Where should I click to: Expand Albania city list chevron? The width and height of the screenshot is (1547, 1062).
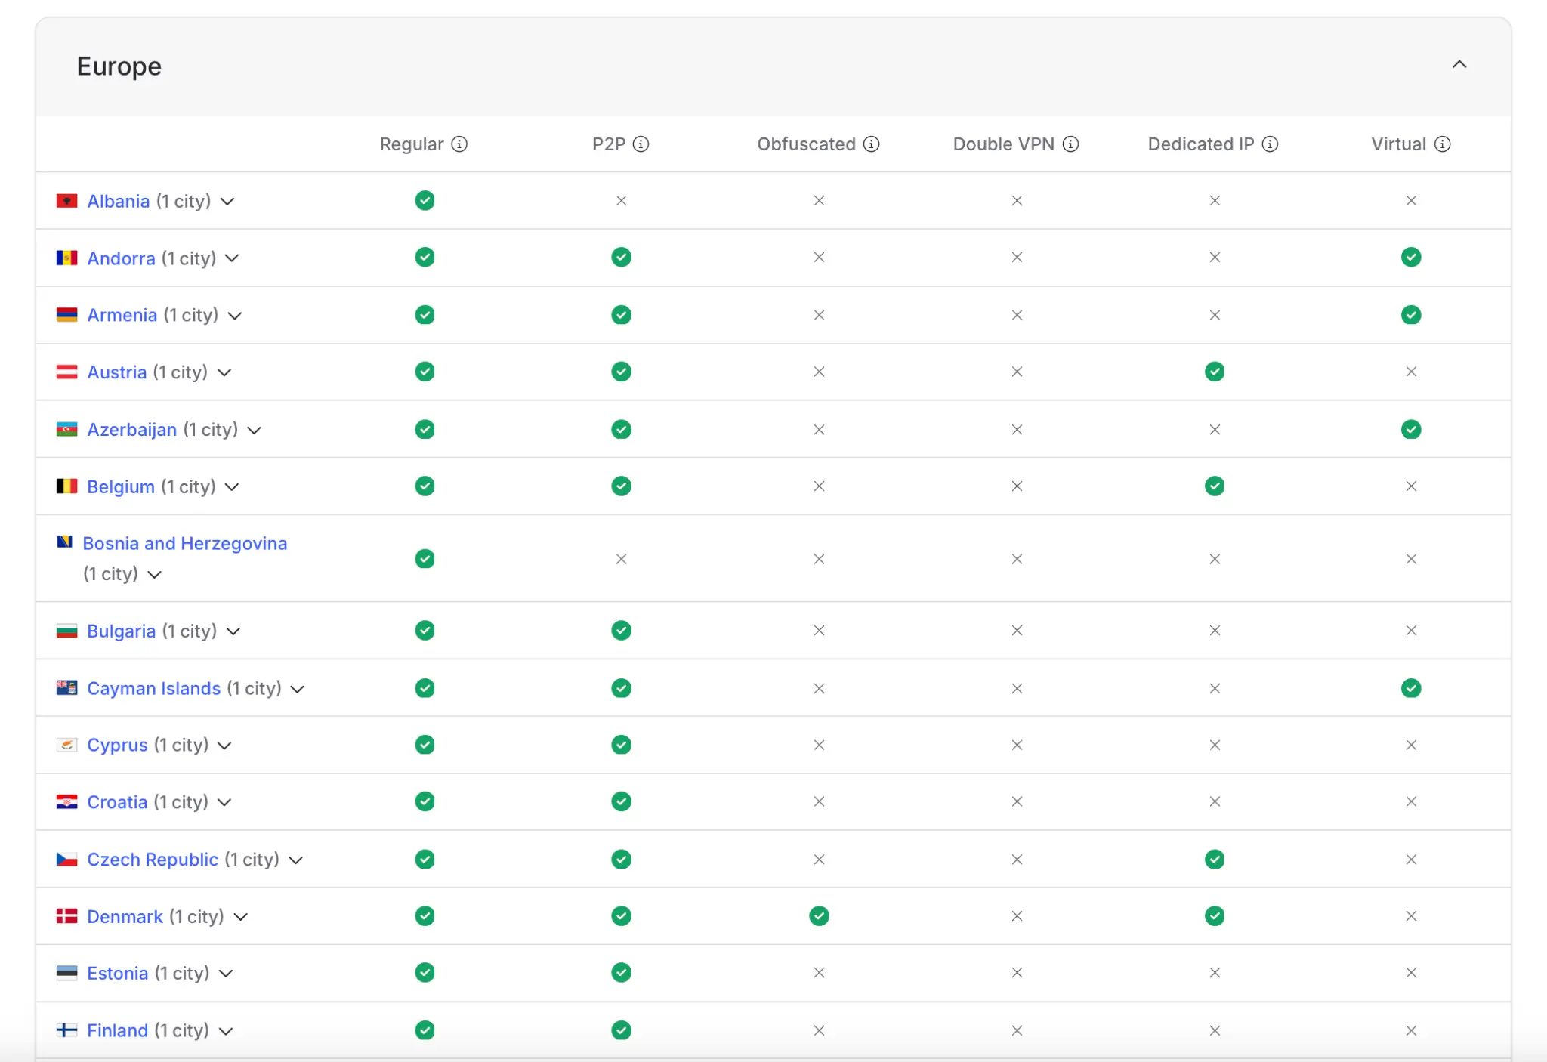227,202
